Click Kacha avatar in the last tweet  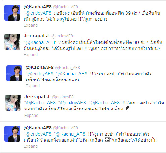(x=12, y=134)
